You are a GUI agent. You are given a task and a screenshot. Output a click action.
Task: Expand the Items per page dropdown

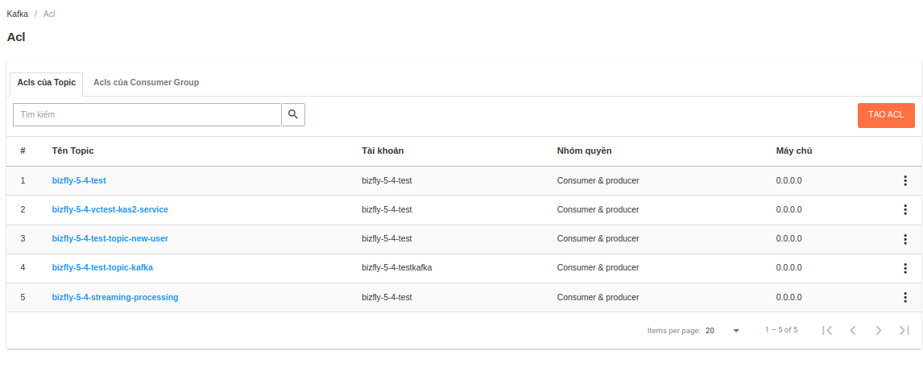click(x=722, y=330)
